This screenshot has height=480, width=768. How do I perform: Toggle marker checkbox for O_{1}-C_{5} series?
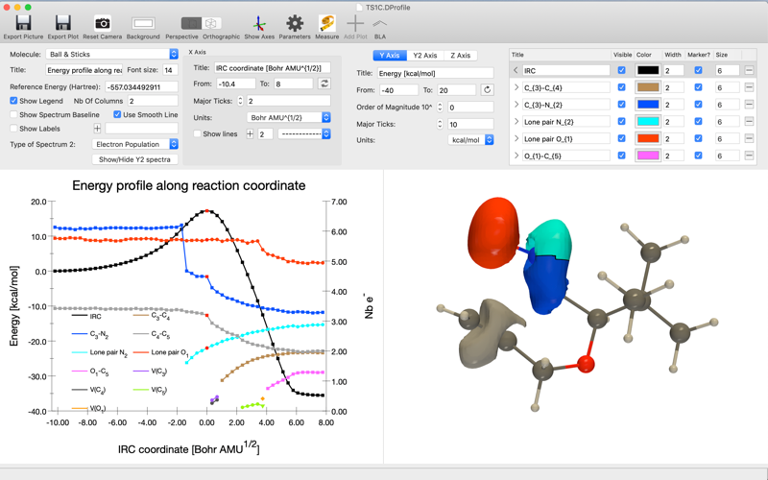tap(699, 156)
